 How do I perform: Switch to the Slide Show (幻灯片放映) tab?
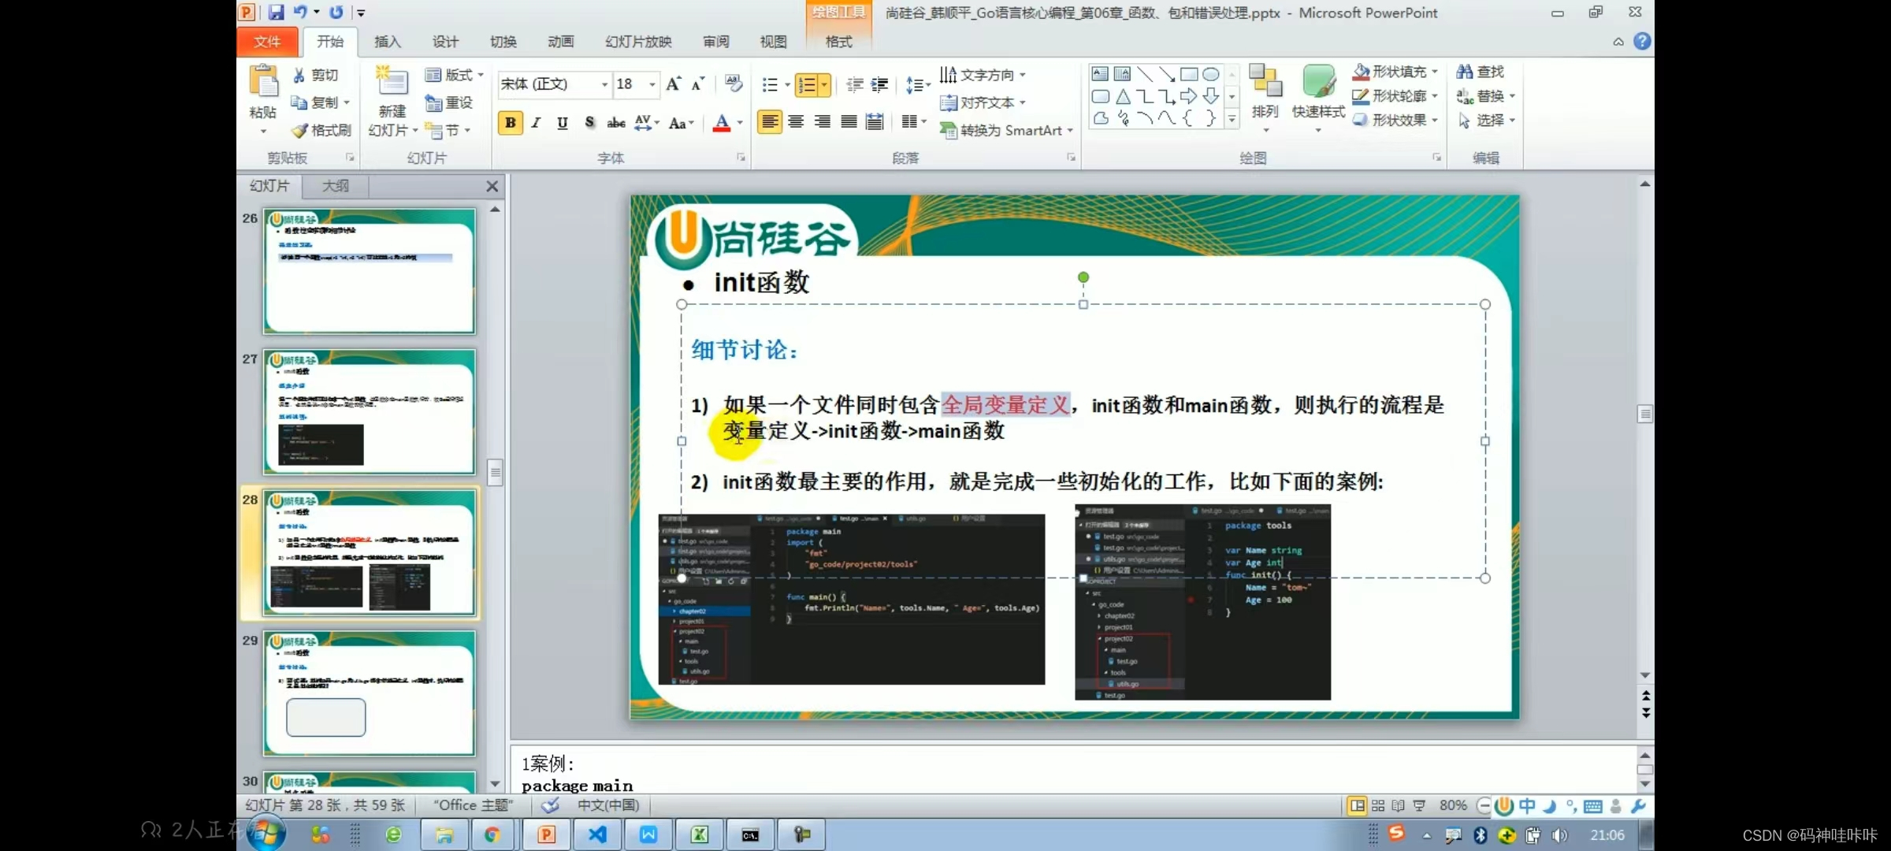point(638,42)
